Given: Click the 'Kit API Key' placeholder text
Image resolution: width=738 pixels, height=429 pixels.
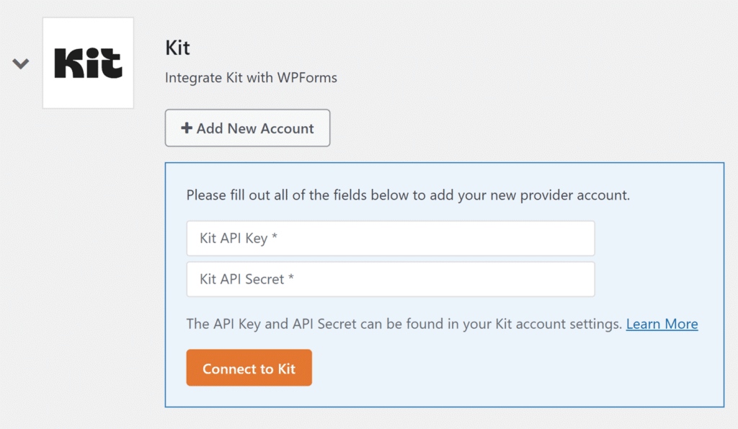Looking at the screenshot, I should [x=234, y=239].
